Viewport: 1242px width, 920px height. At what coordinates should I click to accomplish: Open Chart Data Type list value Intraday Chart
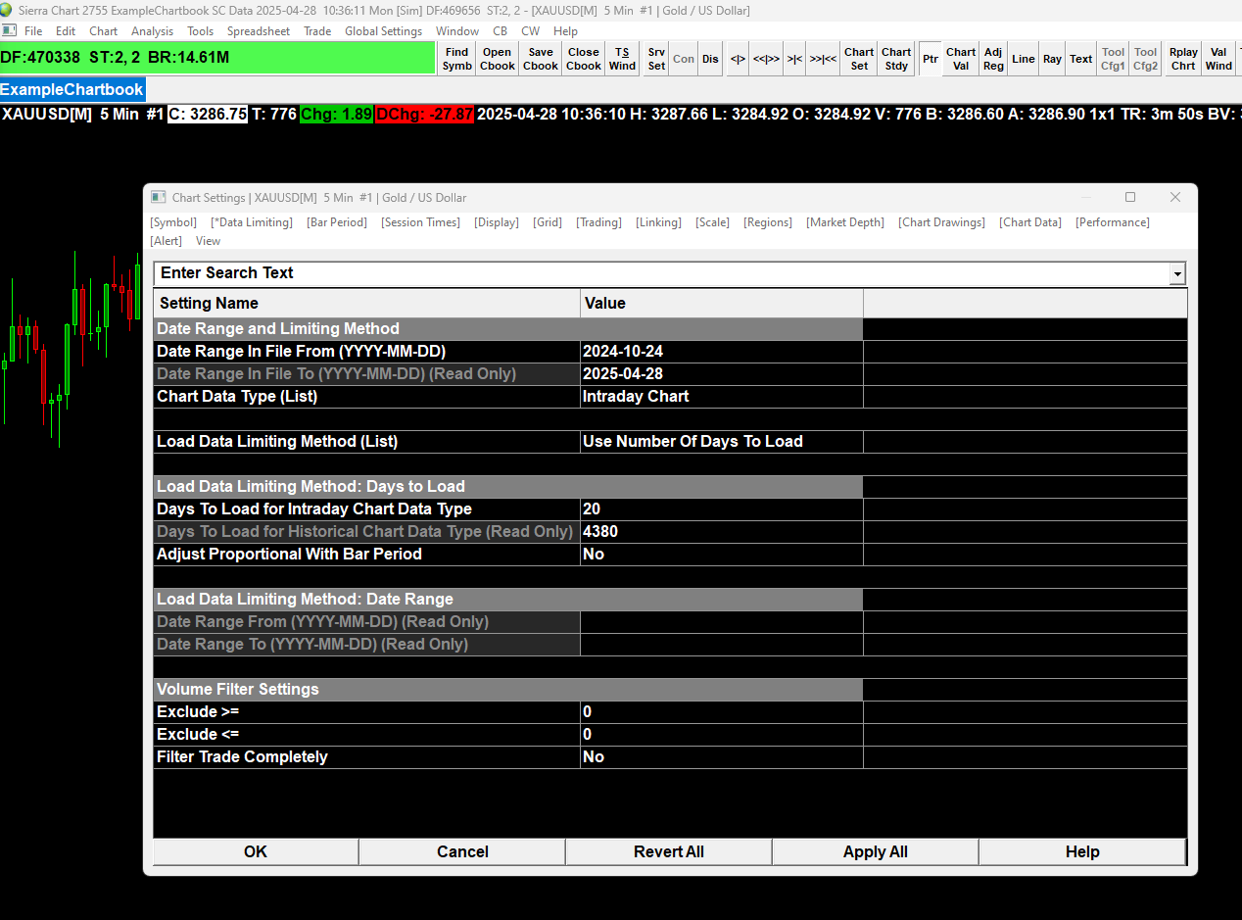[721, 397]
